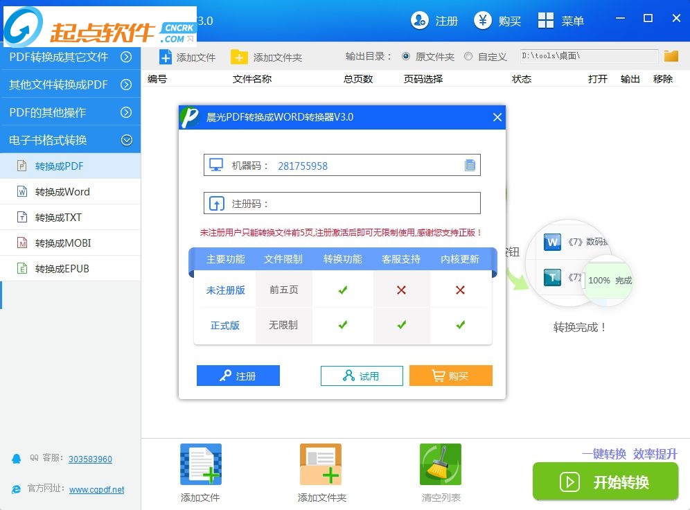The height and width of the screenshot is (510, 690).
Task: Click the yellow Add Folder icon in toolbar
Action: [239, 58]
